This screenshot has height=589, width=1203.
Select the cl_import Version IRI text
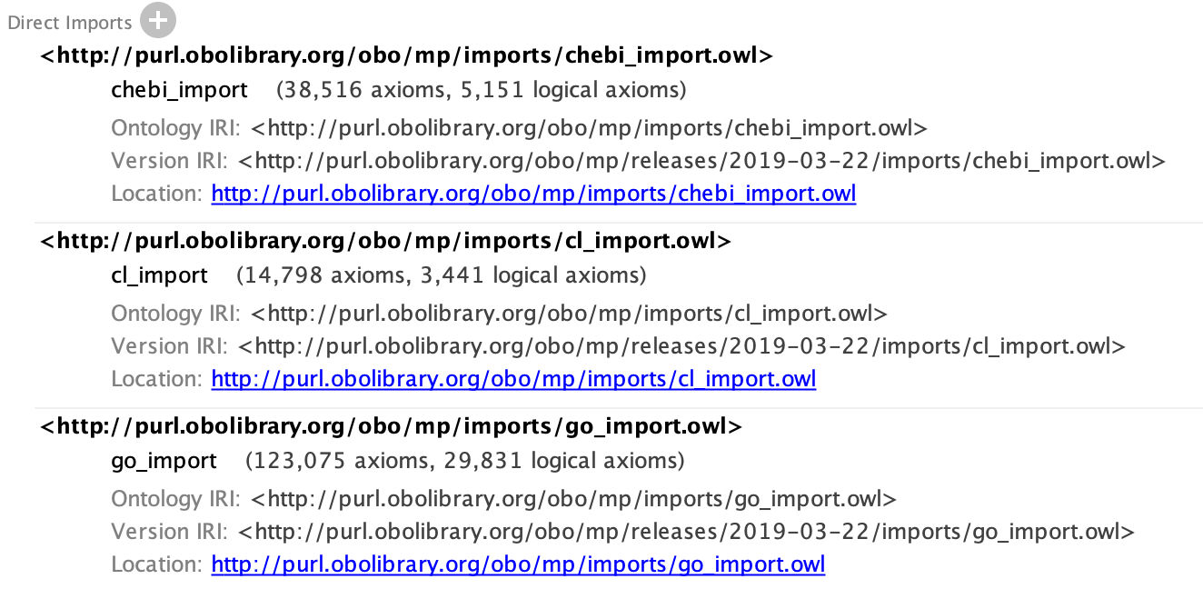point(616,345)
